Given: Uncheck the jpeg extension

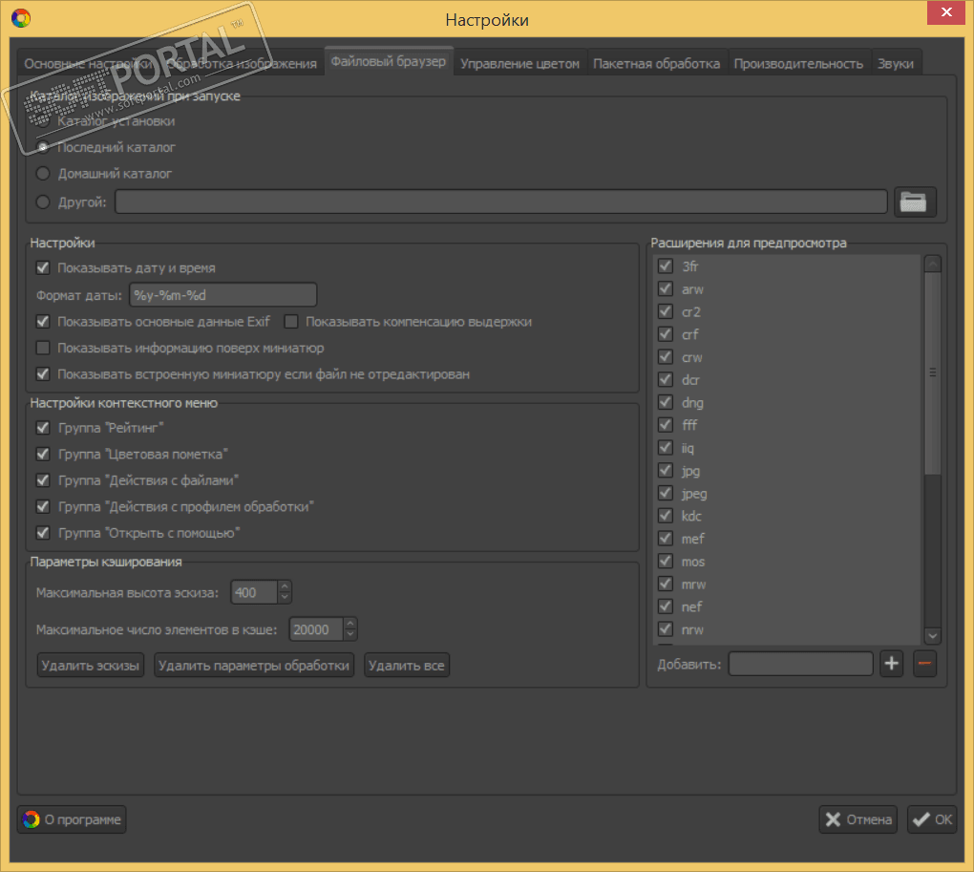Looking at the screenshot, I should pos(666,493).
